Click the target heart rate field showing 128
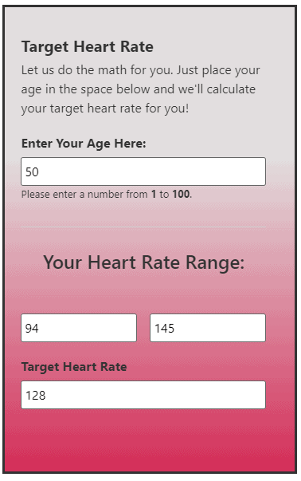The image size is (301, 481). point(143,395)
